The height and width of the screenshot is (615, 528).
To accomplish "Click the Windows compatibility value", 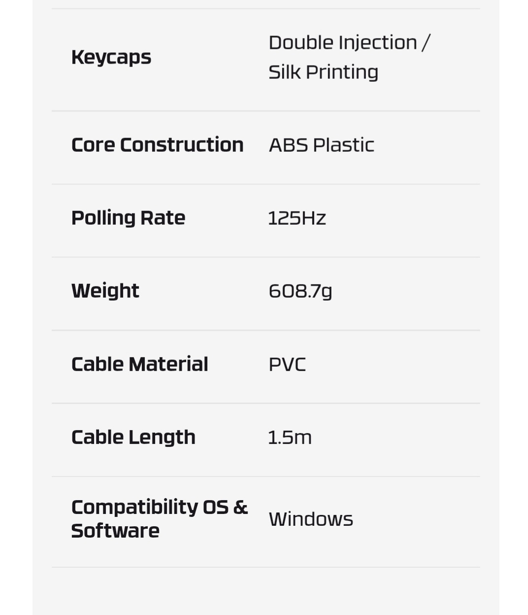I will 311,519.
